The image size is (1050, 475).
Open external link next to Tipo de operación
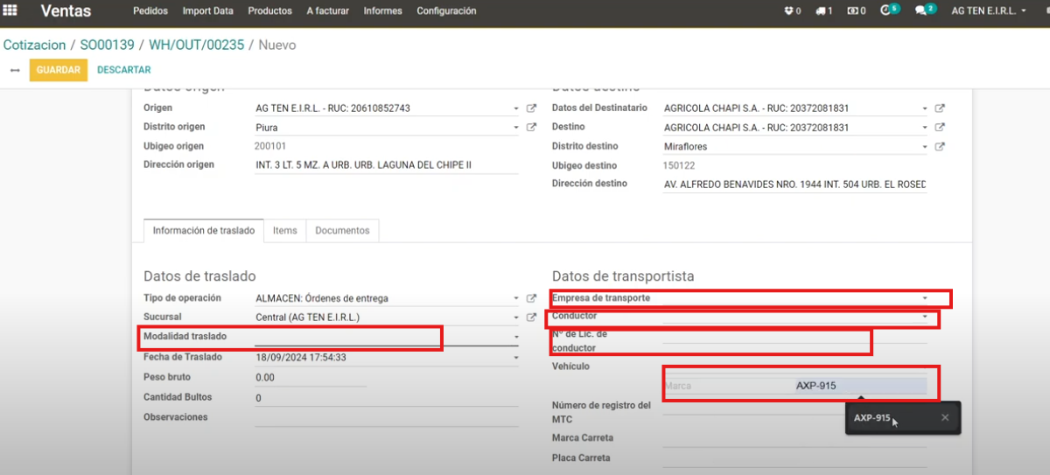click(x=531, y=298)
